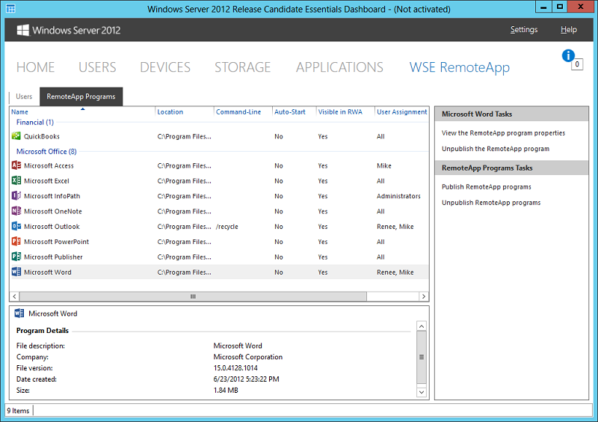598x422 pixels.
Task: Select the WSE RemoteApp section
Action: click(460, 67)
